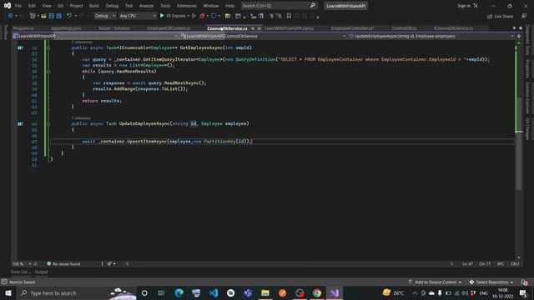The height and width of the screenshot is (300, 534).
Task: Open the class dropdown LearnWithPritamAPI.CosmosDbService
Action: (263, 36)
